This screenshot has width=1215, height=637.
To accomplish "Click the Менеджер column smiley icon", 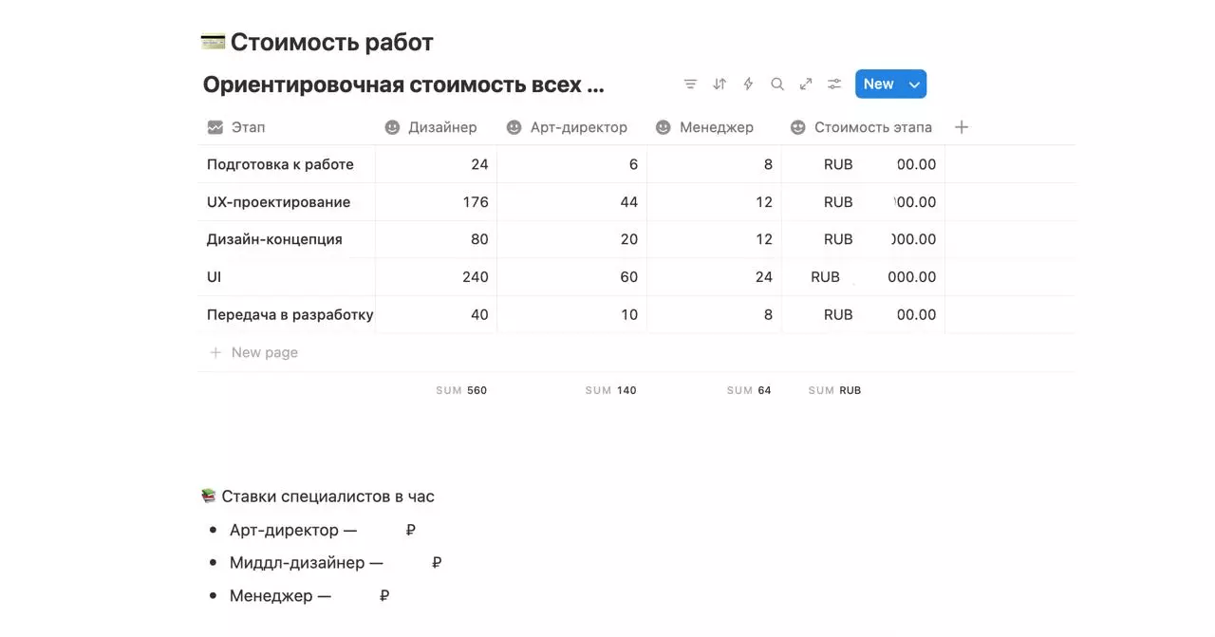I will pos(664,127).
